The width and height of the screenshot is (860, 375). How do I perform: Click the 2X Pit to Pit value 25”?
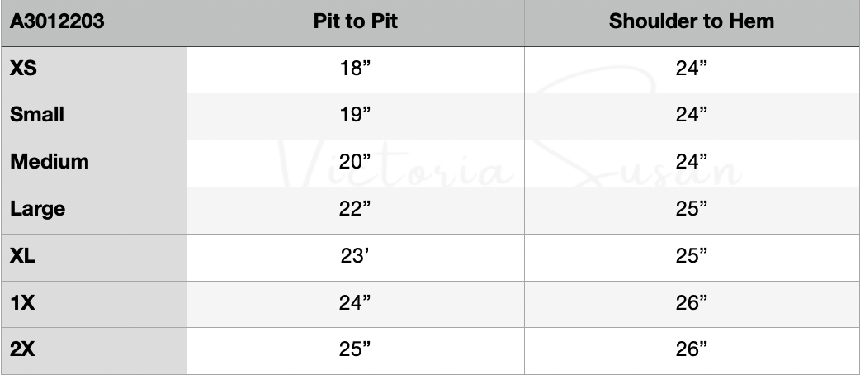click(356, 350)
